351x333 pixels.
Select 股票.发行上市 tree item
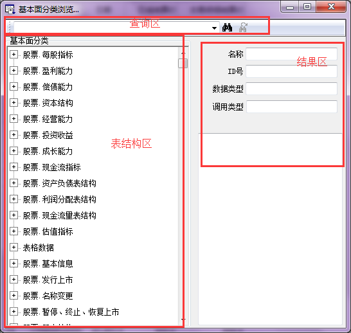pos(48,280)
